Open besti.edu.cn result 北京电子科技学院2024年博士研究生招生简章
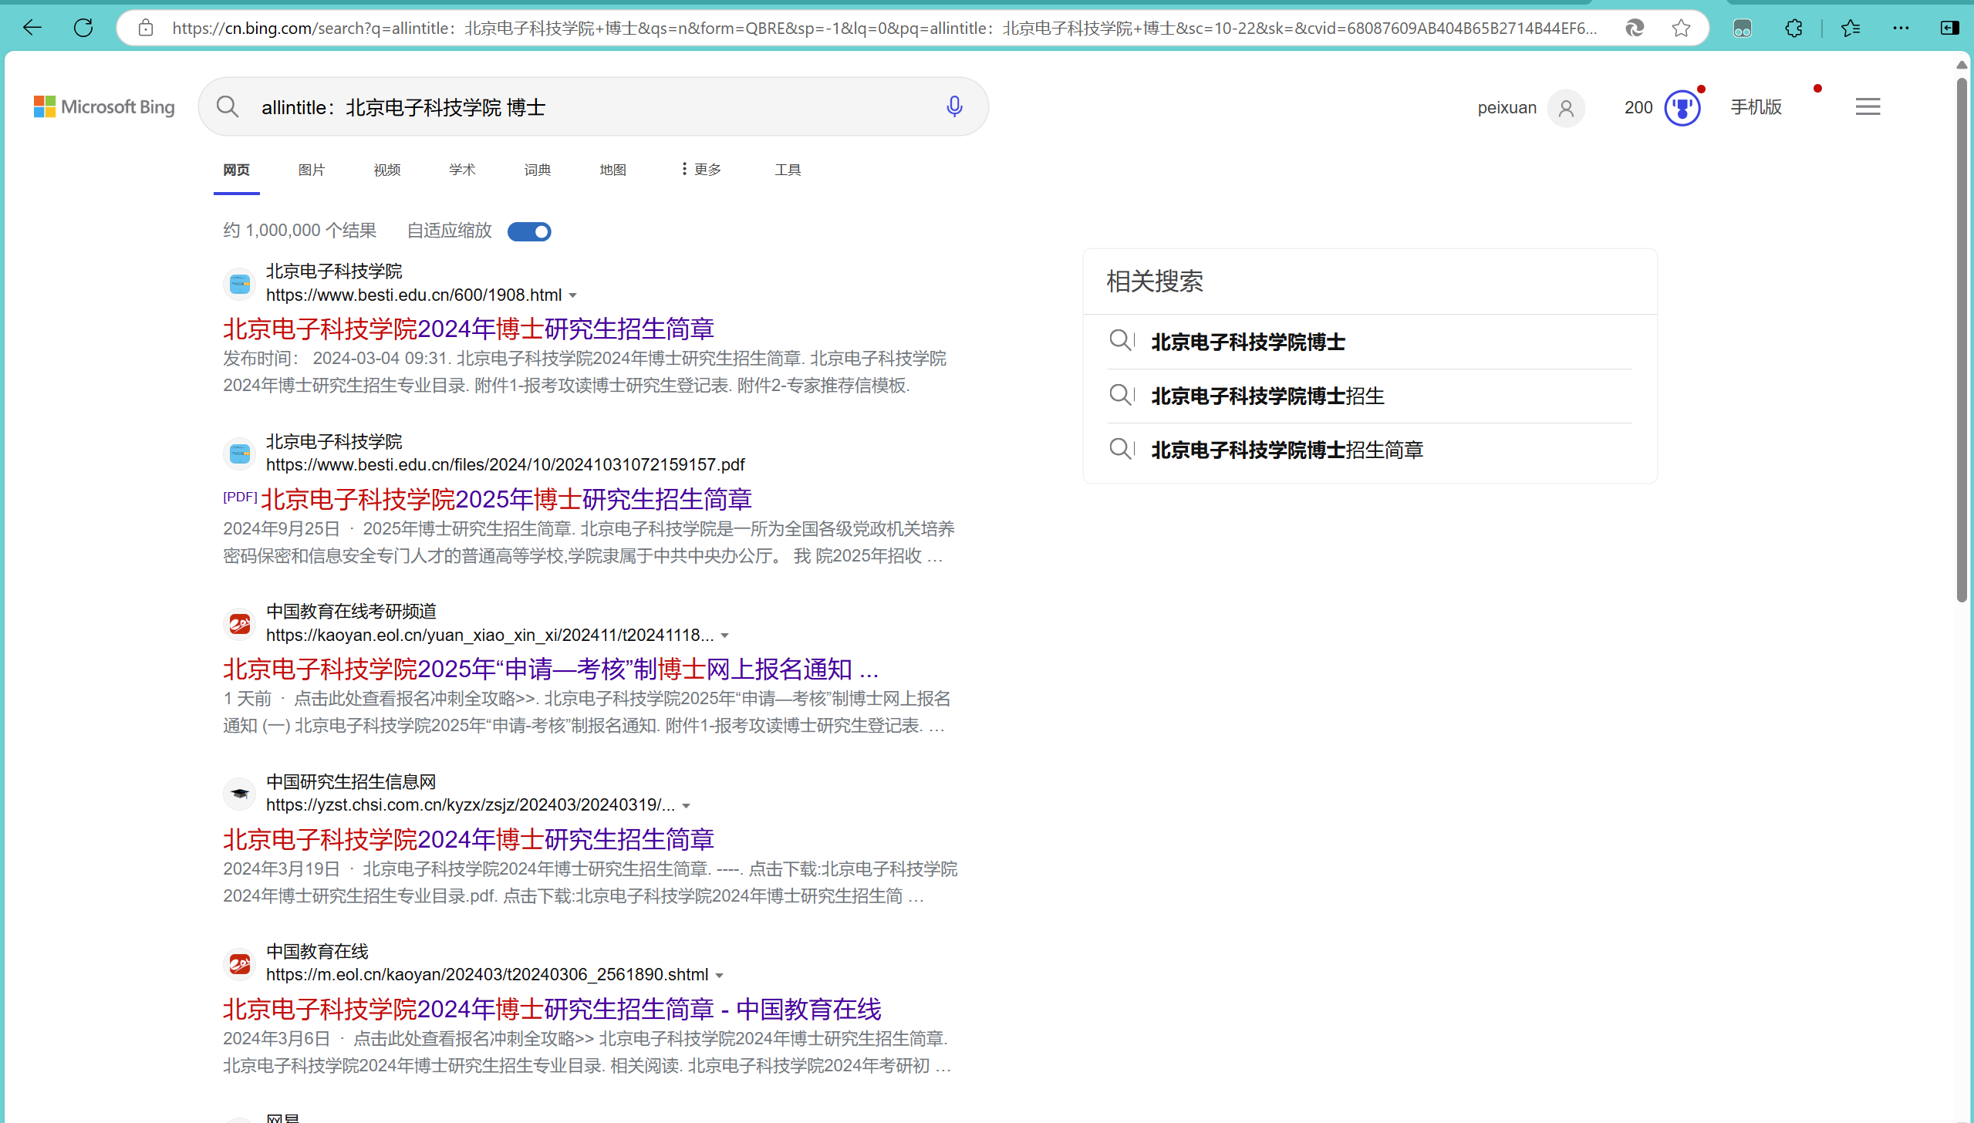Viewport: 1974px width, 1123px height. pos(468,329)
